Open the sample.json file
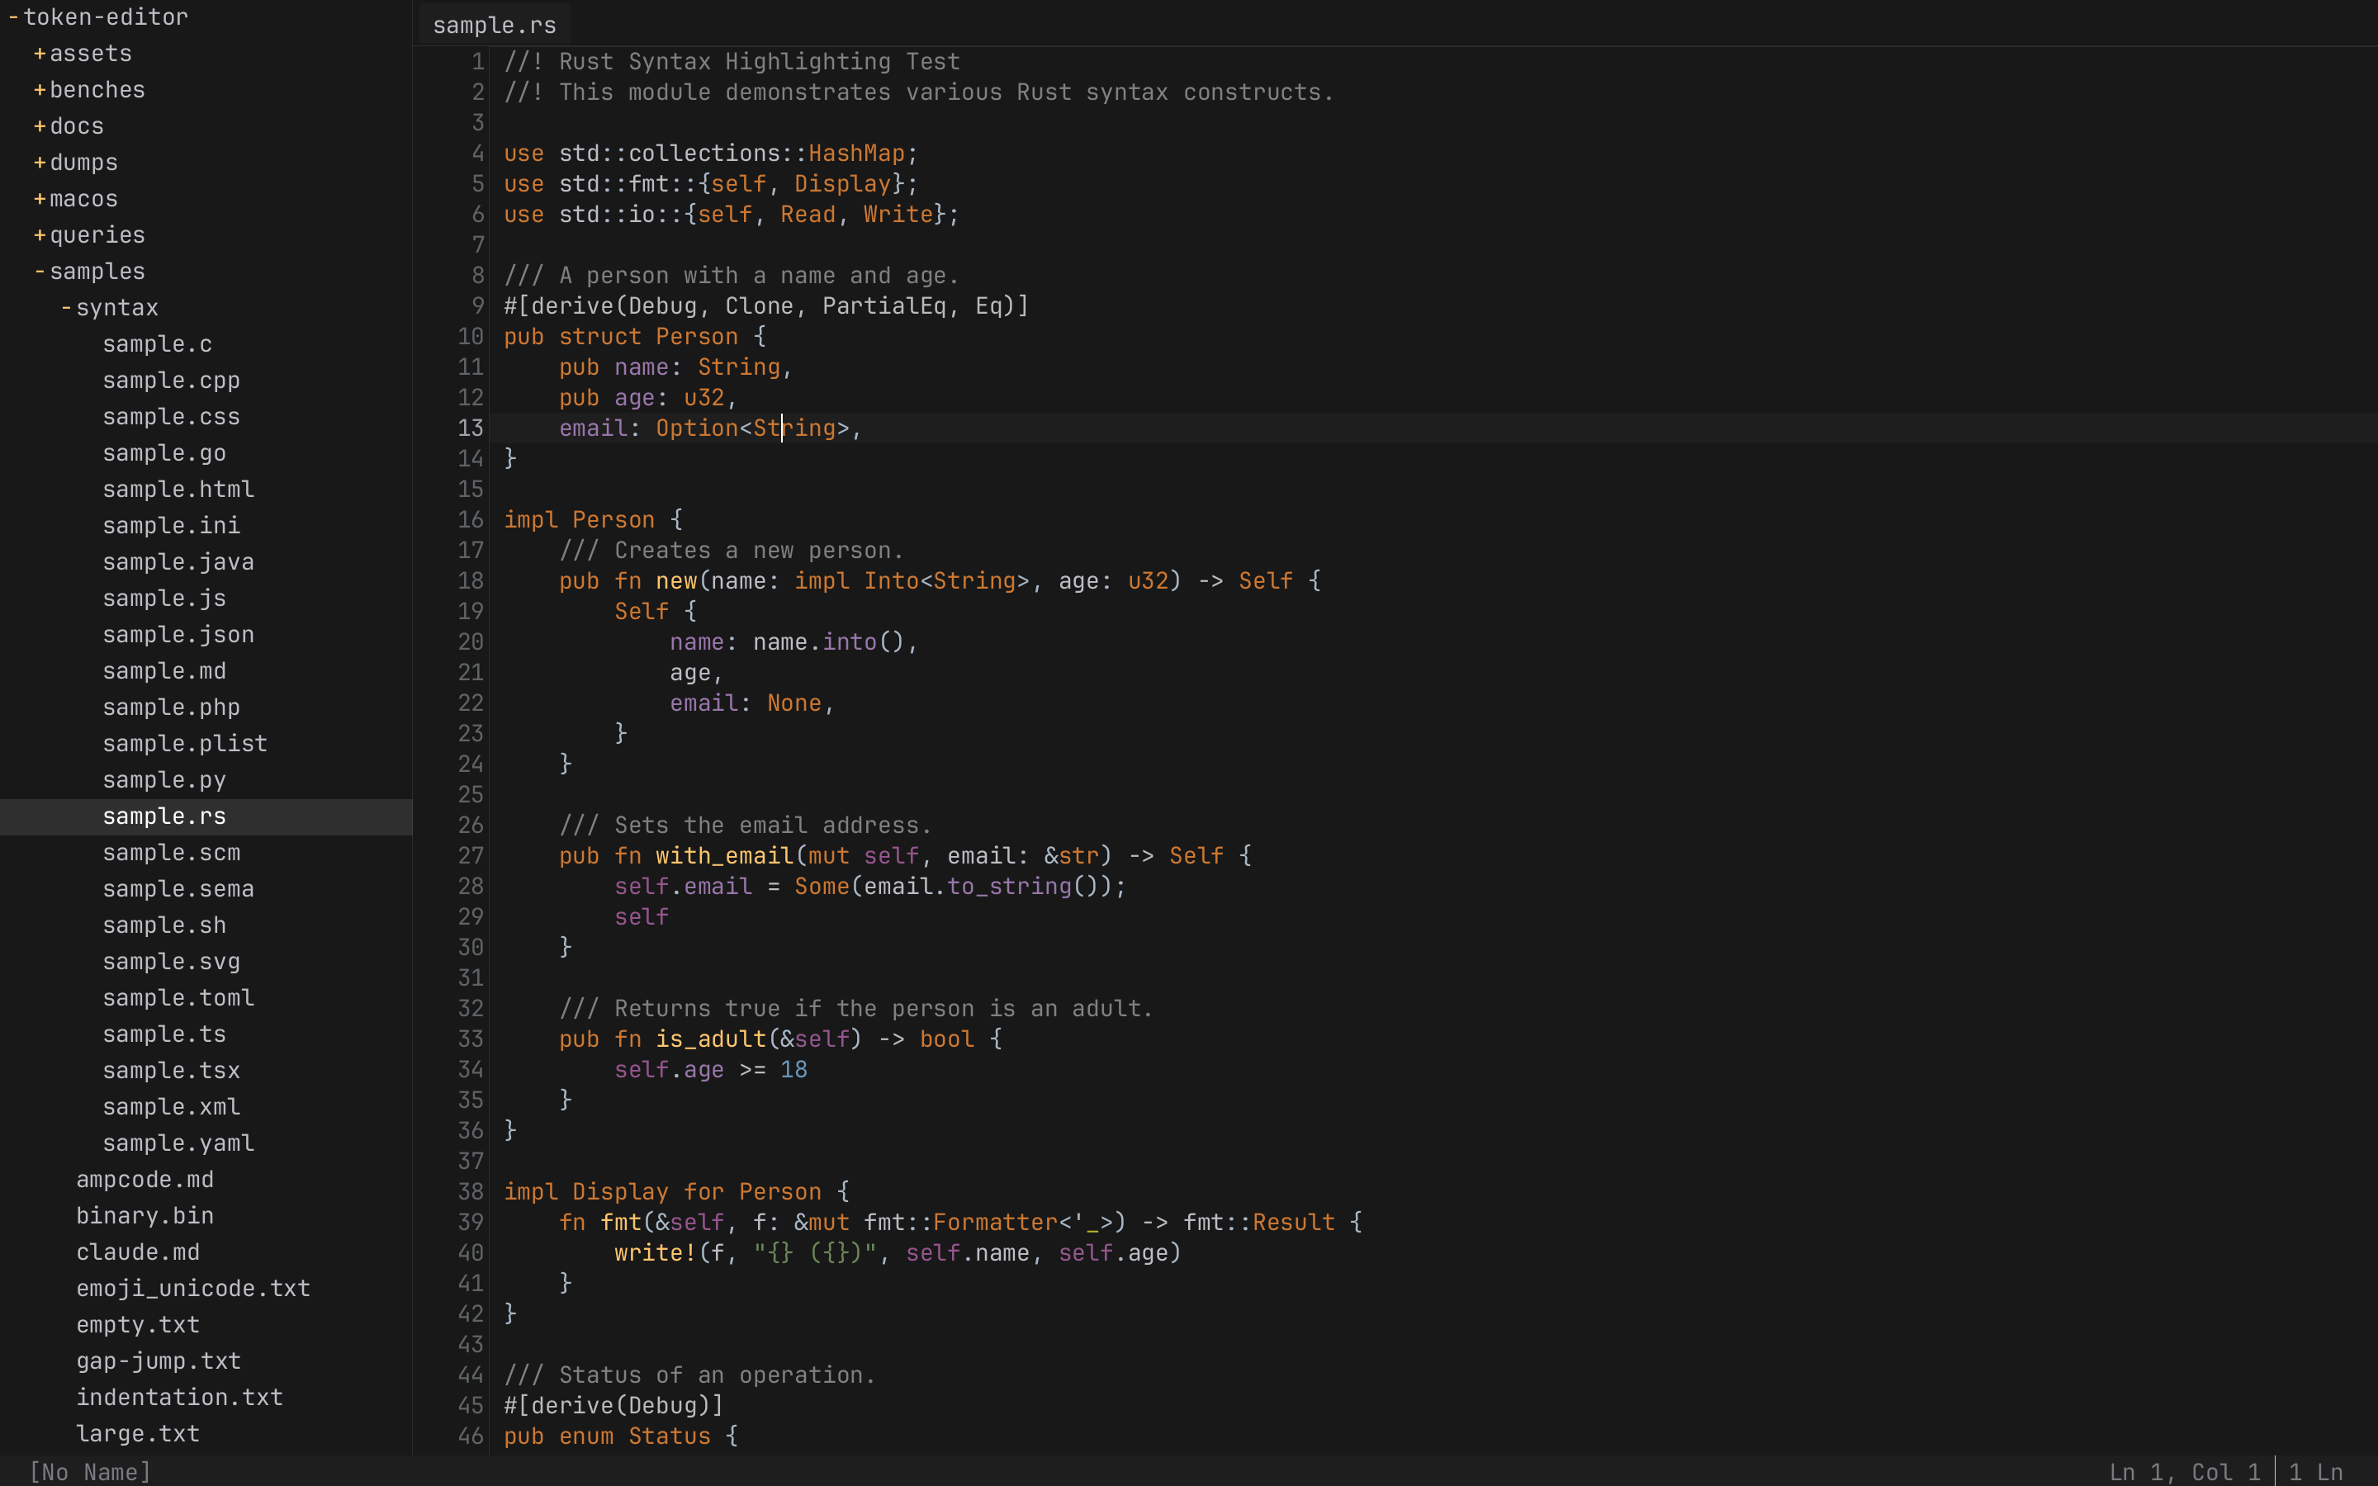Screen dimensions: 2378x1486 (x=178, y=634)
